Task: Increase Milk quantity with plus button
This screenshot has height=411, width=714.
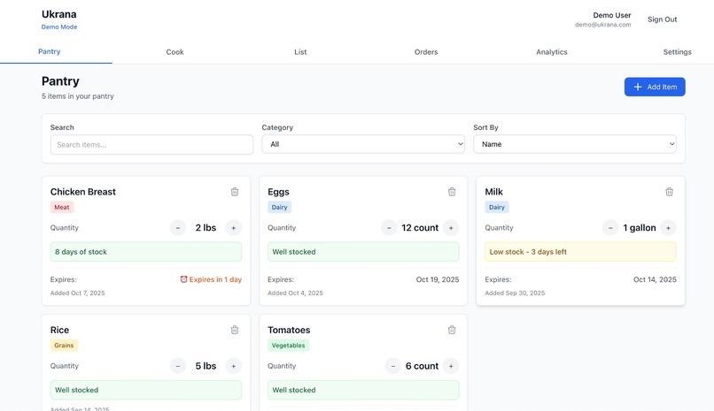Action: click(x=668, y=228)
